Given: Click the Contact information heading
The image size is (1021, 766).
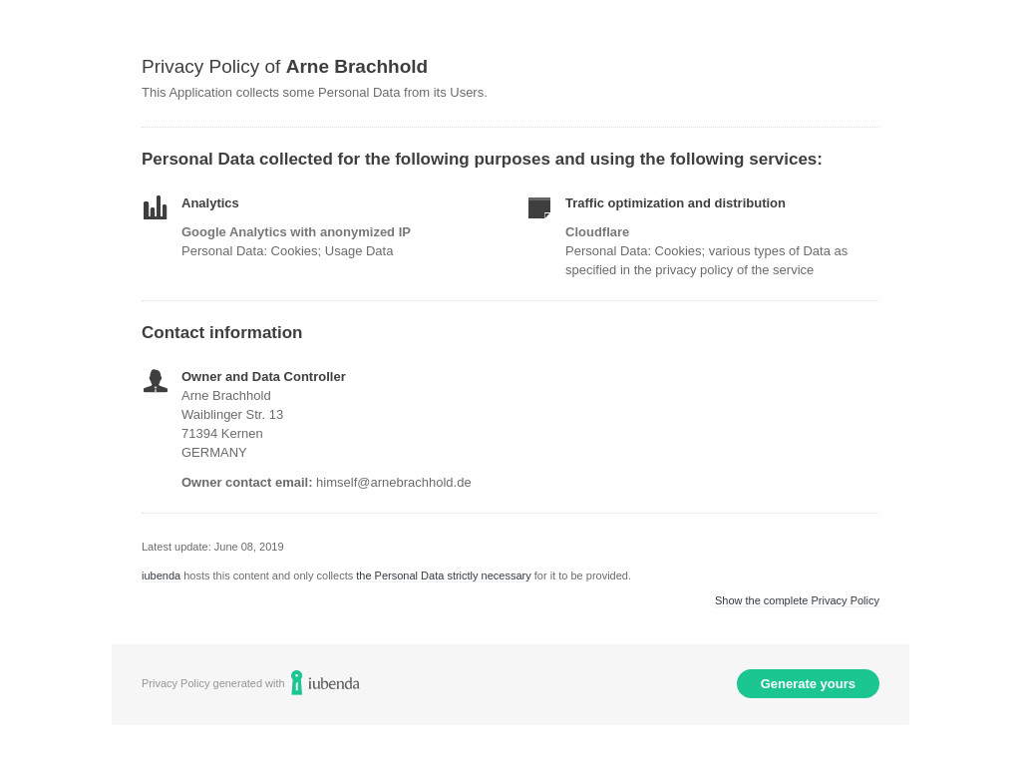Looking at the screenshot, I should pyautogui.click(x=221, y=332).
